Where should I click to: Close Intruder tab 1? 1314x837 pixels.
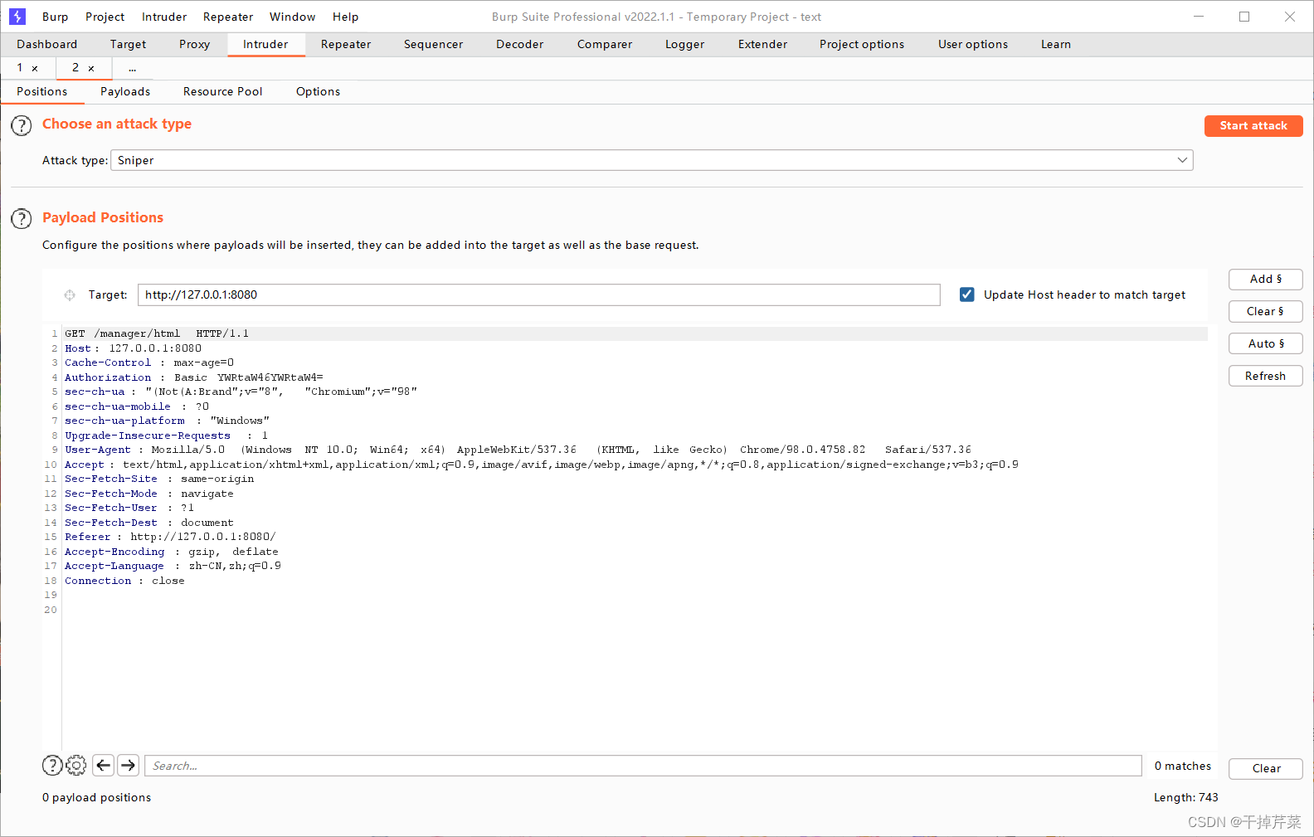point(35,68)
